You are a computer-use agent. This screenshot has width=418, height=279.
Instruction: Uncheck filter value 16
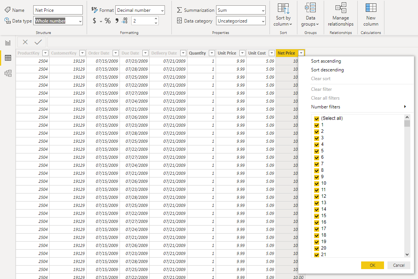click(x=316, y=223)
